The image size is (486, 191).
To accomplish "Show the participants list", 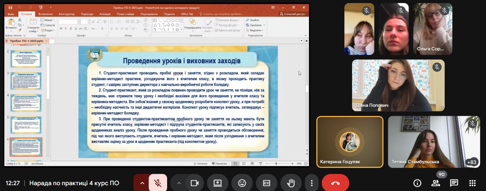I will click(436, 183).
